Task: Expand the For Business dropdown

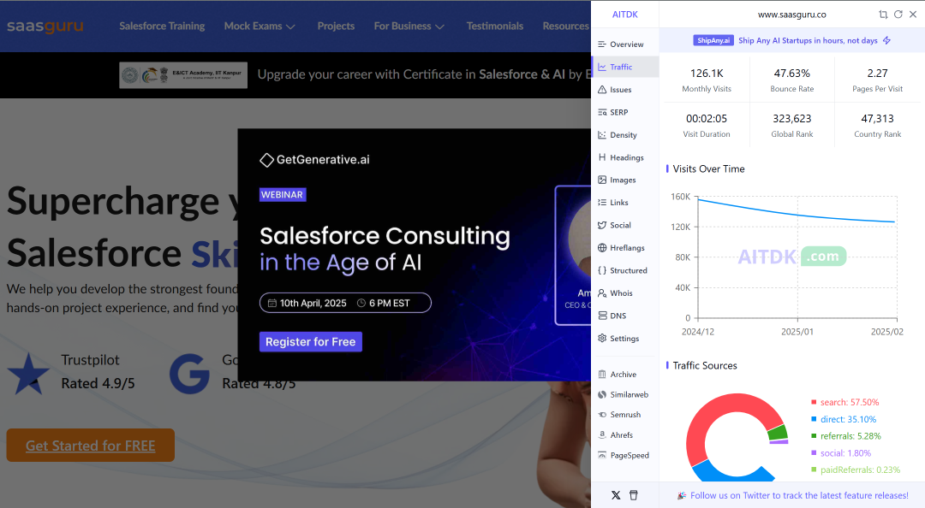Action: tap(409, 26)
